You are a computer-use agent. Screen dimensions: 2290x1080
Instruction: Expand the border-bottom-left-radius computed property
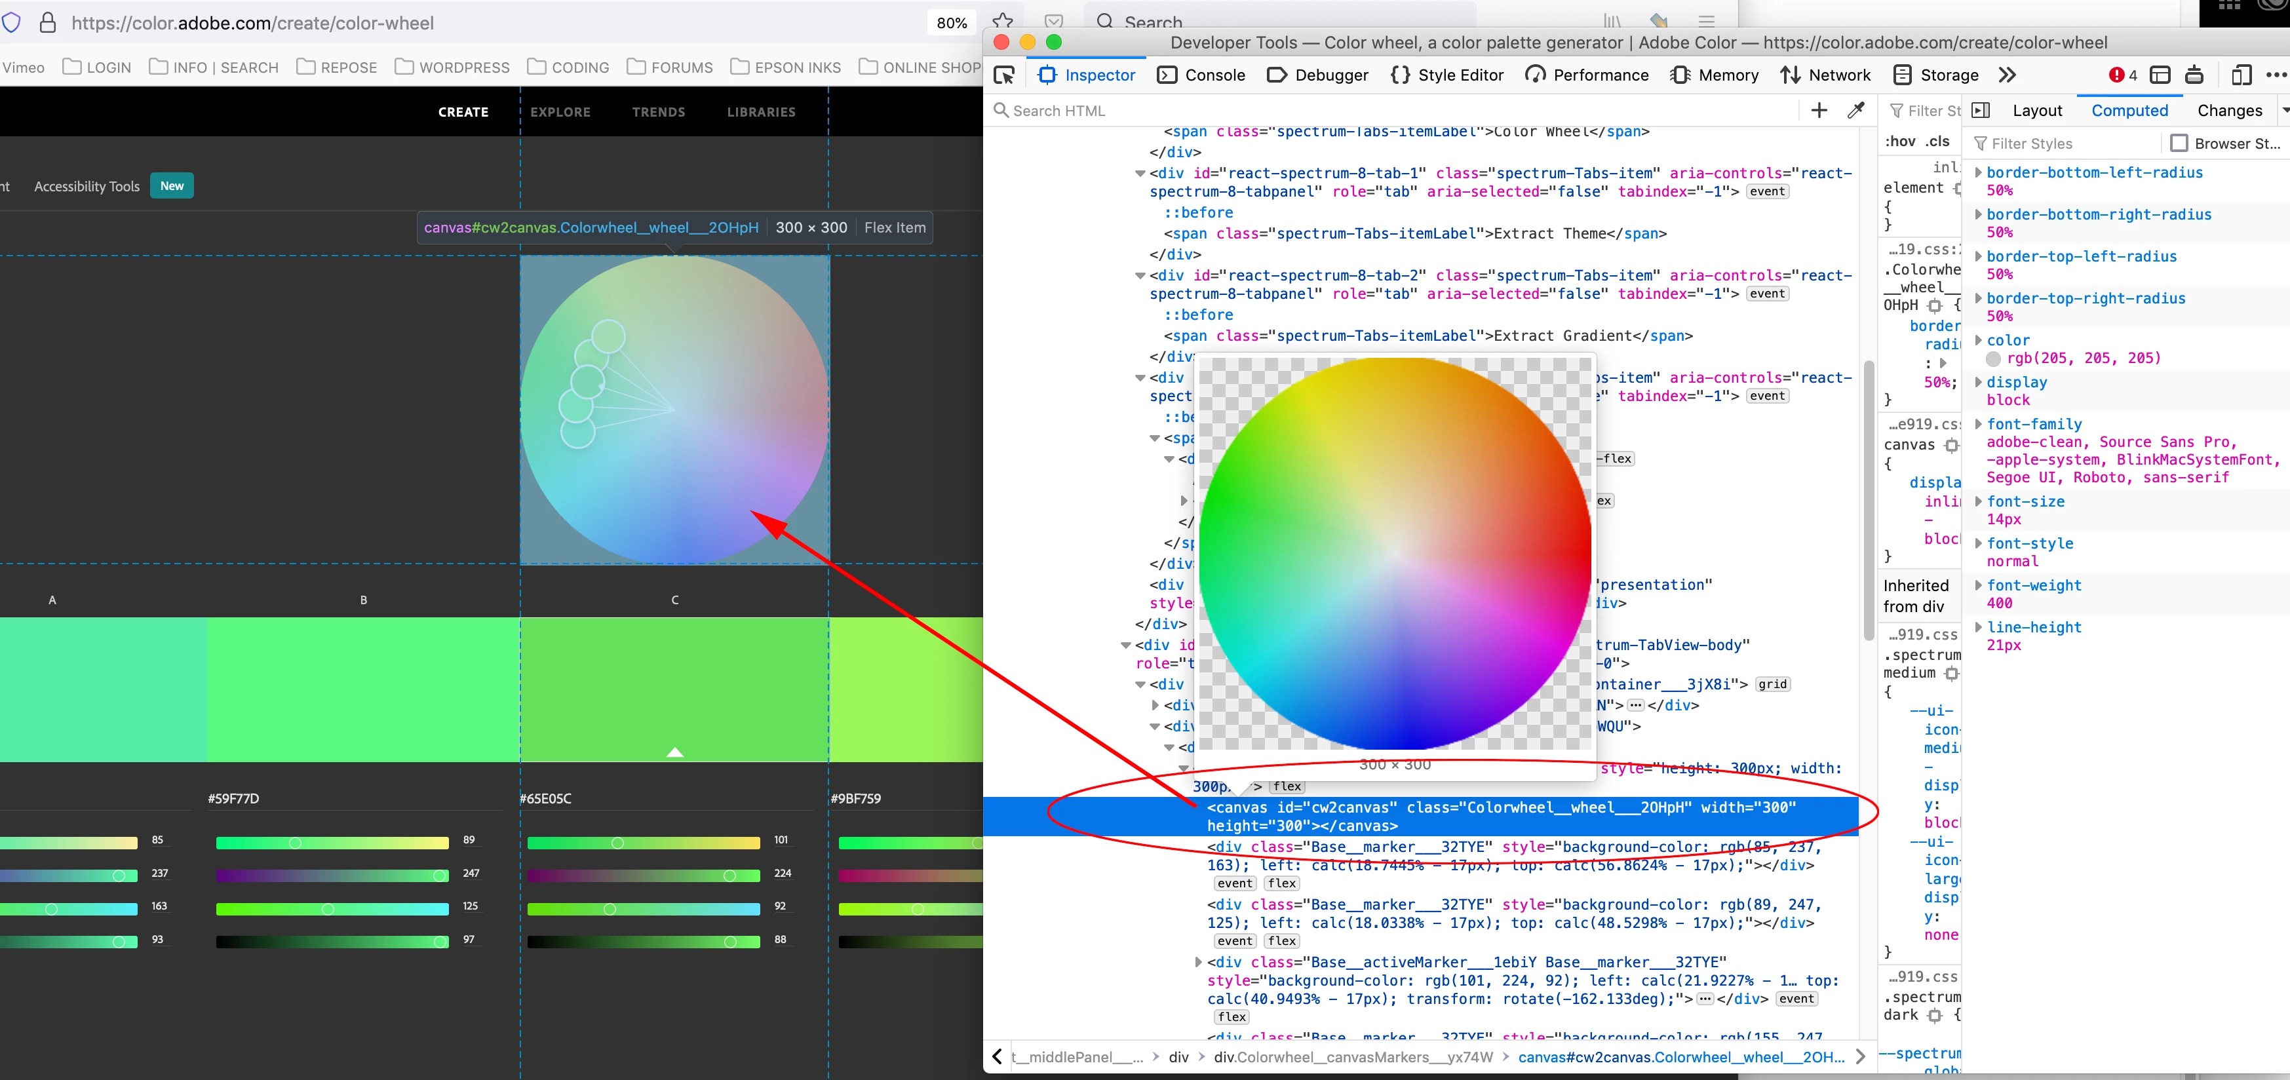1978,172
